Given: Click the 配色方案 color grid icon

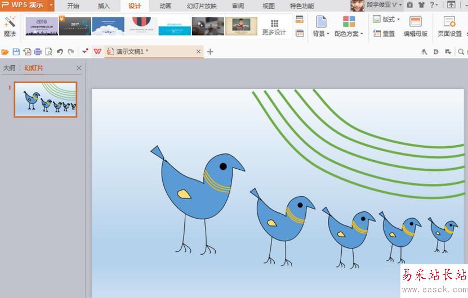Looking at the screenshot, I should pos(349,22).
